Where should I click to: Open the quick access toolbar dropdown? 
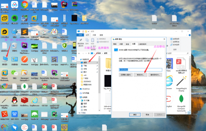coord(89,31)
